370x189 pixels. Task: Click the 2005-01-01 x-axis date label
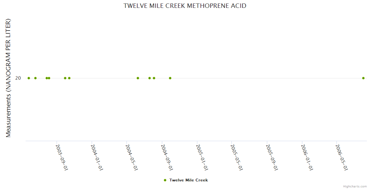(203, 157)
